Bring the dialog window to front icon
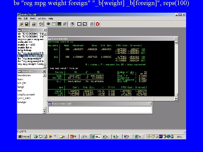Viewport: 203px width, 152px height. coord(54,24)
